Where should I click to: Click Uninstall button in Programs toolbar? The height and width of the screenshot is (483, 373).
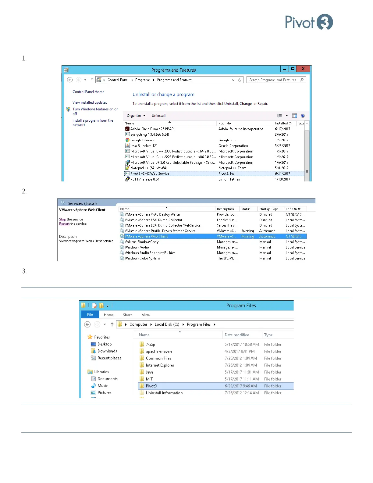pos(158,116)
